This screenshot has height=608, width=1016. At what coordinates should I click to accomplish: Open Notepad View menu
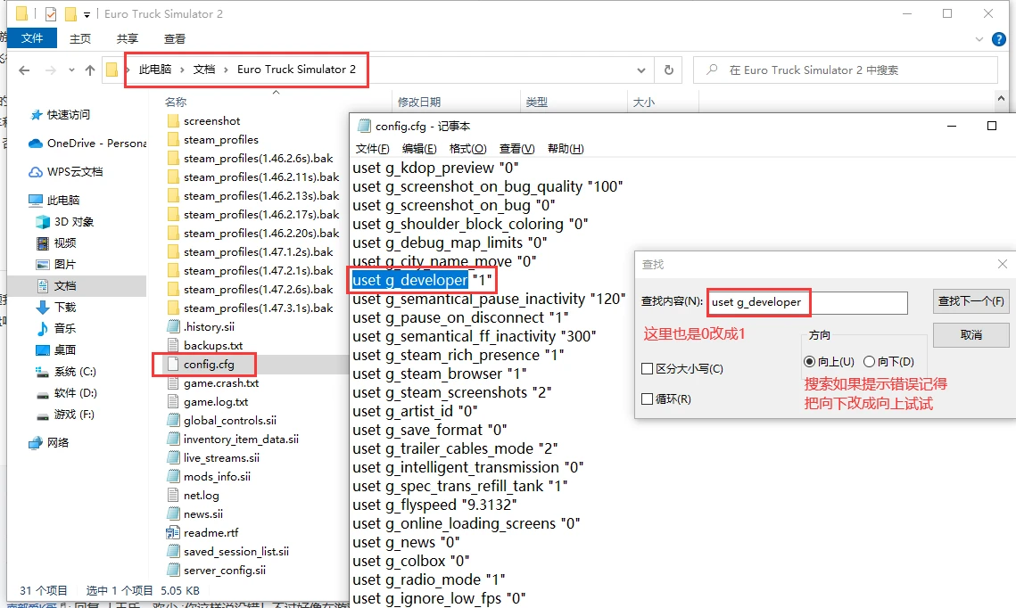click(x=517, y=149)
